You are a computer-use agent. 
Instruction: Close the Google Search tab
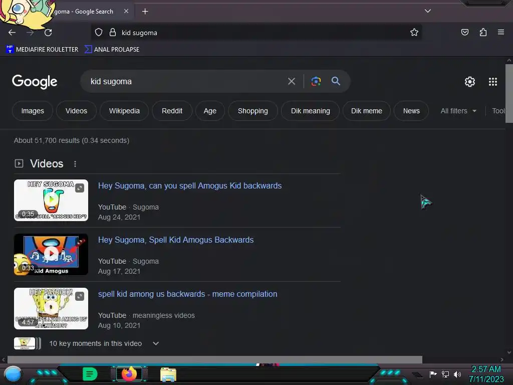click(126, 11)
